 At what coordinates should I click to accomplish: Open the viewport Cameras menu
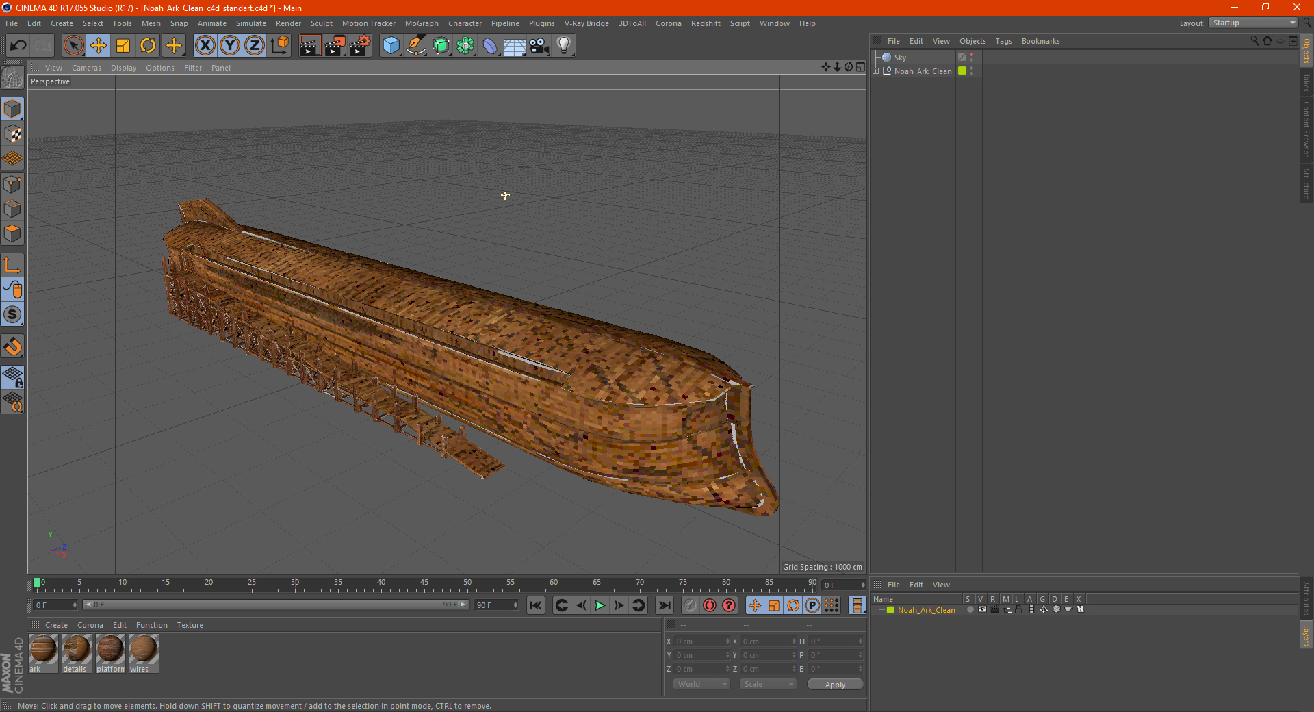pyautogui.click(x=86, y=68)
